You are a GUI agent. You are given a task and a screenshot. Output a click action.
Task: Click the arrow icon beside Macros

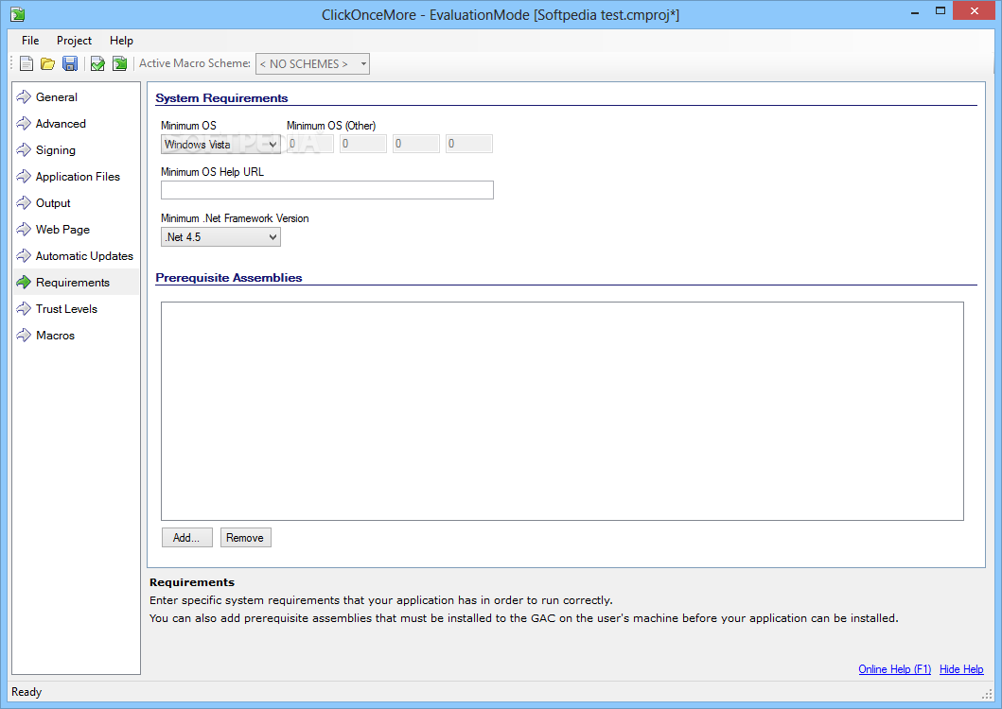pos(24,336)
